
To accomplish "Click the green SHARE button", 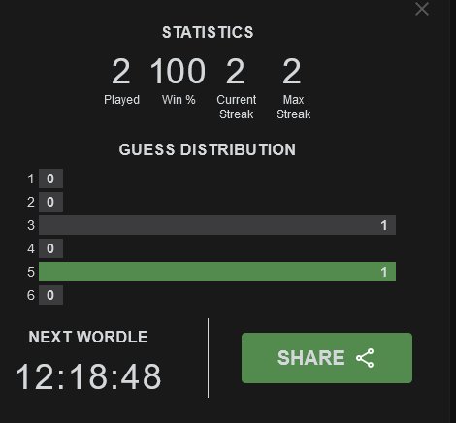I will point(327,358).
